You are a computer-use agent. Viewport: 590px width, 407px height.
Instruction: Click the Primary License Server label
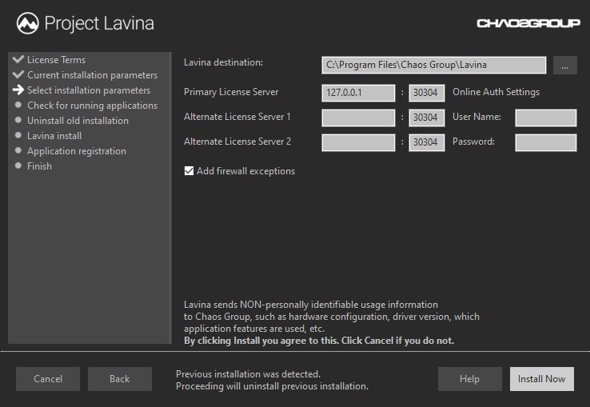[231, 92]
